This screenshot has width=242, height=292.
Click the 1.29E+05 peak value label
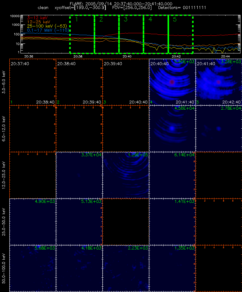pyautogui.click(x=138, y=155)
